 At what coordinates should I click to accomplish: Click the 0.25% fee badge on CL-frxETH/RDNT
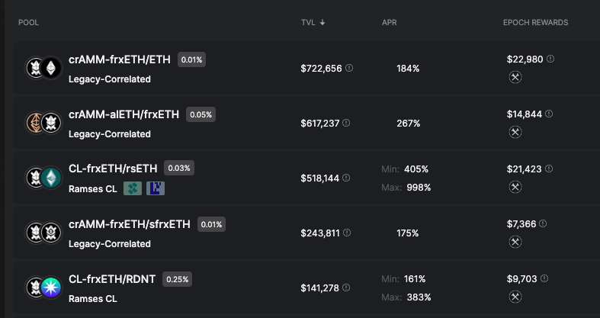click(177, 279)
